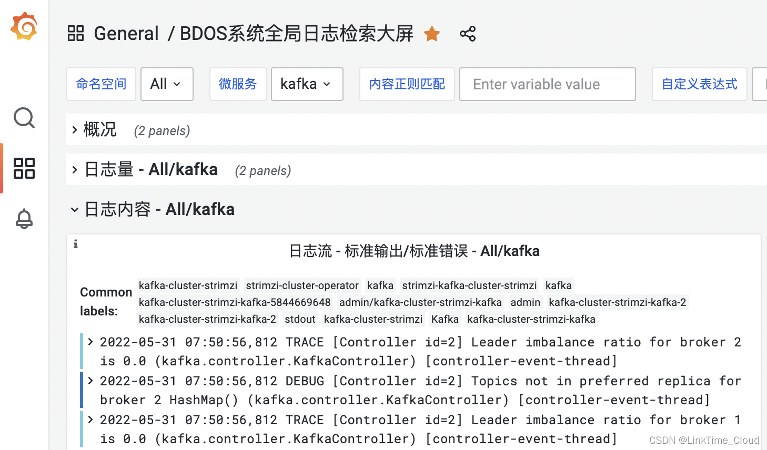
Task: Click the 自定义表达式 variable label
Action: point(700,84)
